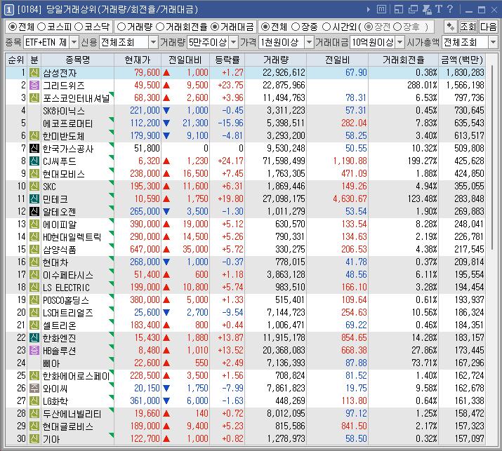Click the duplicate window icon in title bar
502x451 pixels.
413,10
